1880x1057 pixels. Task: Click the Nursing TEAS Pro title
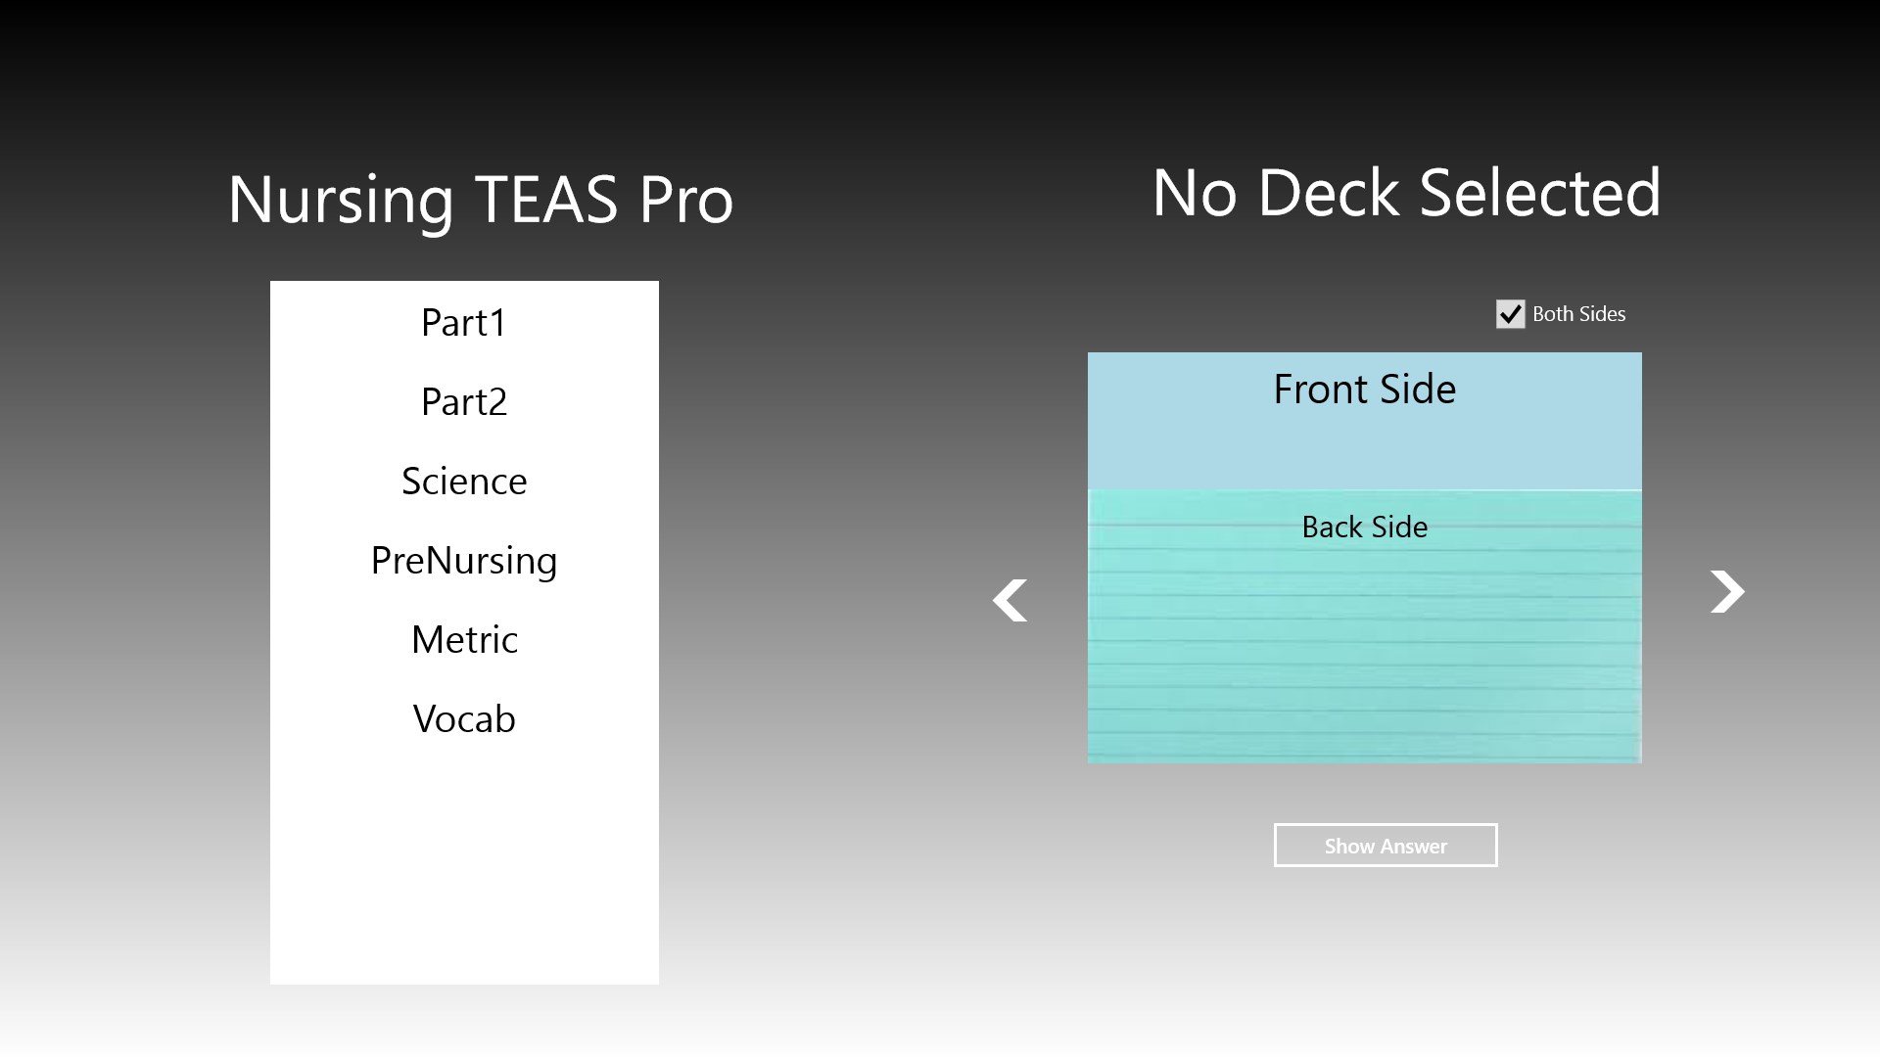point(480,200)
